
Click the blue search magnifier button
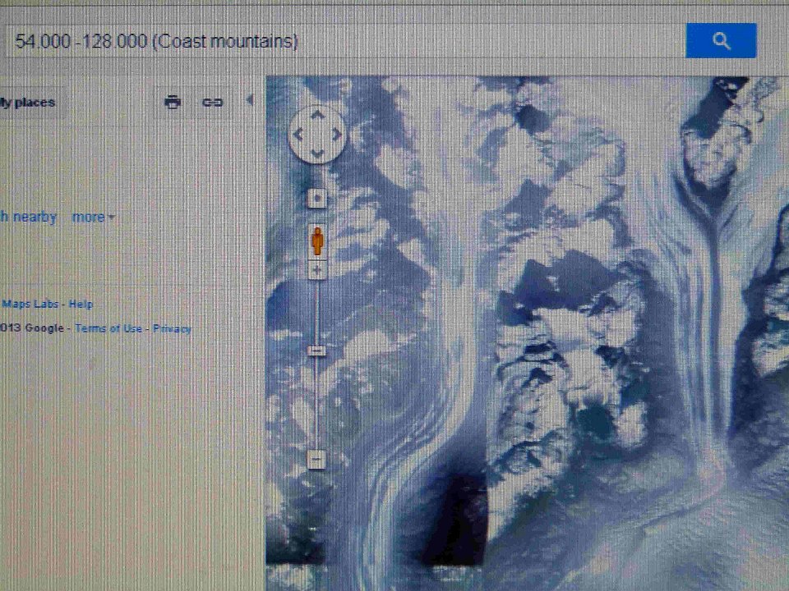click(721, 41)
